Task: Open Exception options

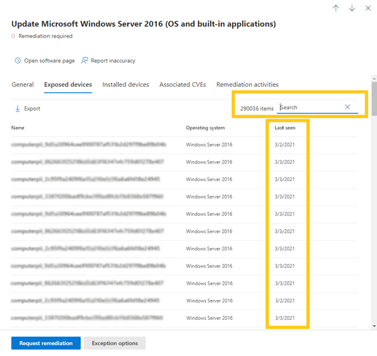Action: point(115,343)
